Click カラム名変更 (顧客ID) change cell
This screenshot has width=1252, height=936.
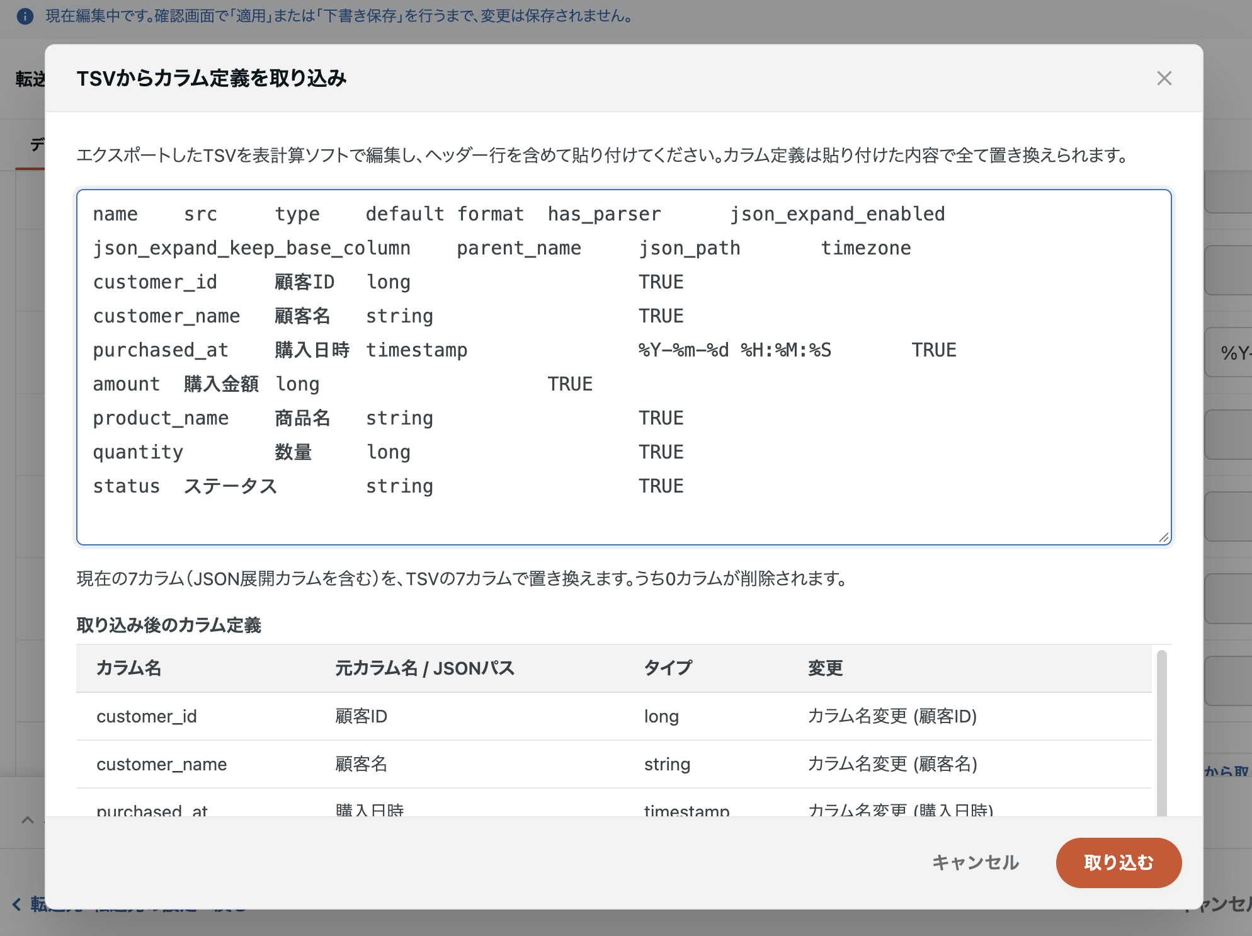pyautogui.click(x=892, y=716)
